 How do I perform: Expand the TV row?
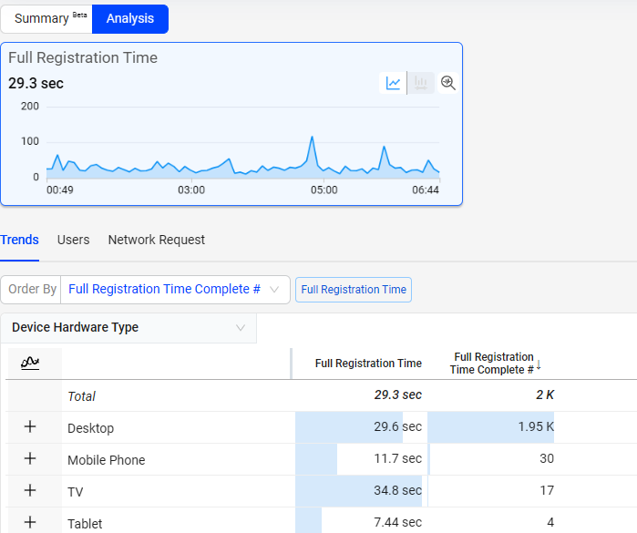[30, 491]
